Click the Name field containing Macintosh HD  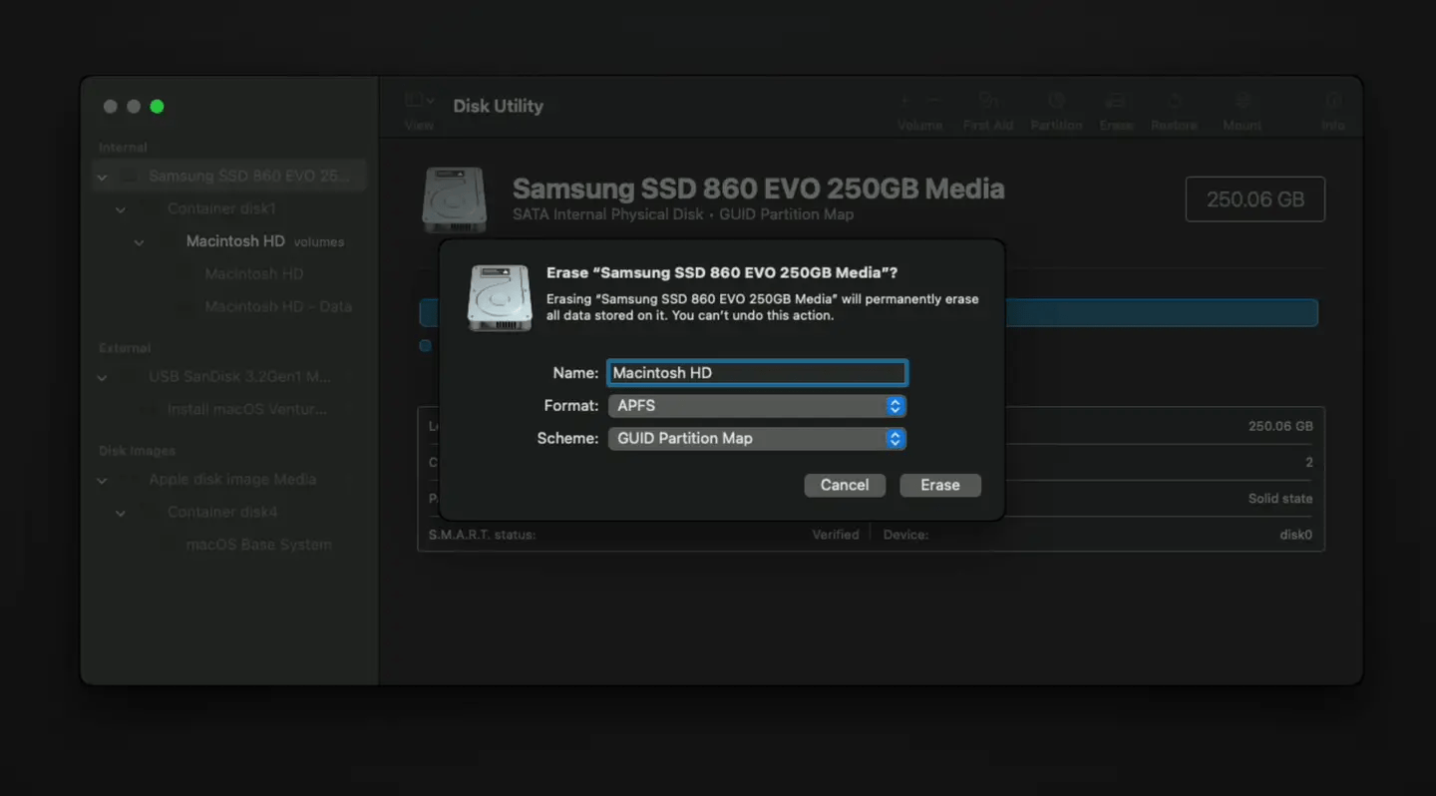pos(757,373)
